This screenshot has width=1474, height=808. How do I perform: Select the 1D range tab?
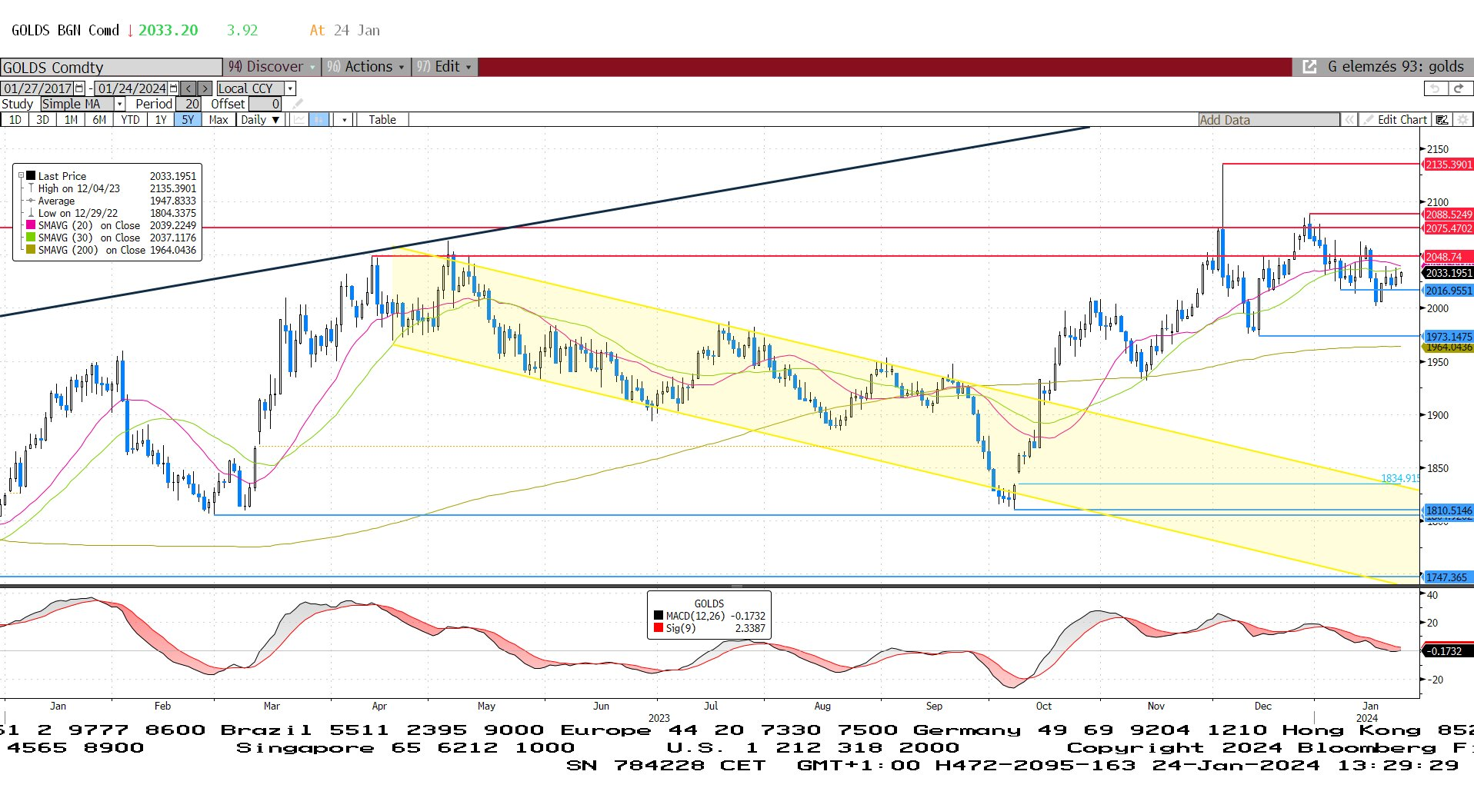click(15, 120)
